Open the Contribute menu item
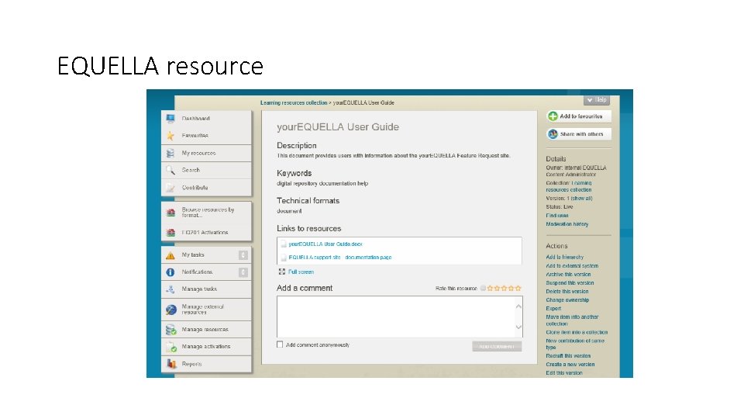 (206, 188)
